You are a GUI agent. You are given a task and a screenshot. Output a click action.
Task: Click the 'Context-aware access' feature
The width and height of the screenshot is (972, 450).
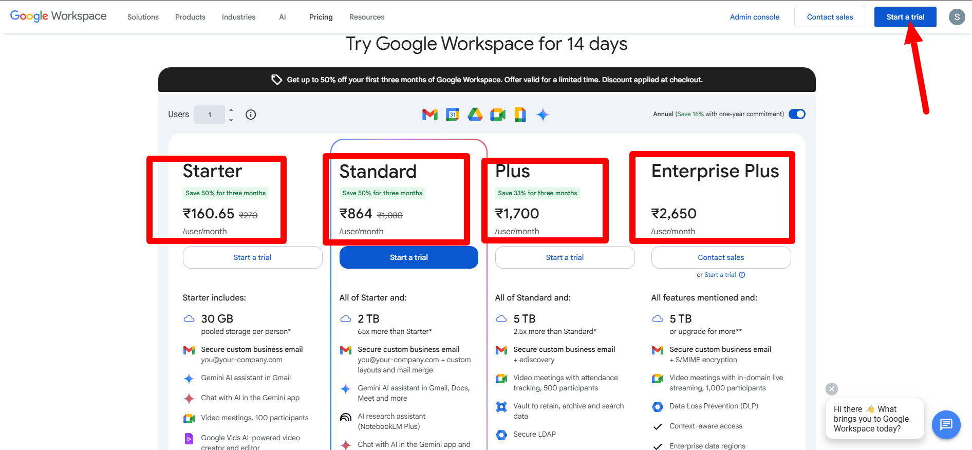(x=706, y=426)
